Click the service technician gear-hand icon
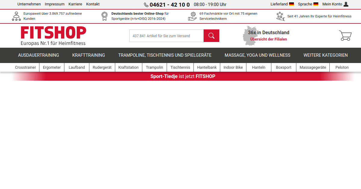The width and height of the screenshot is (361, 189). pyautogui.click(x=193, y=16)
